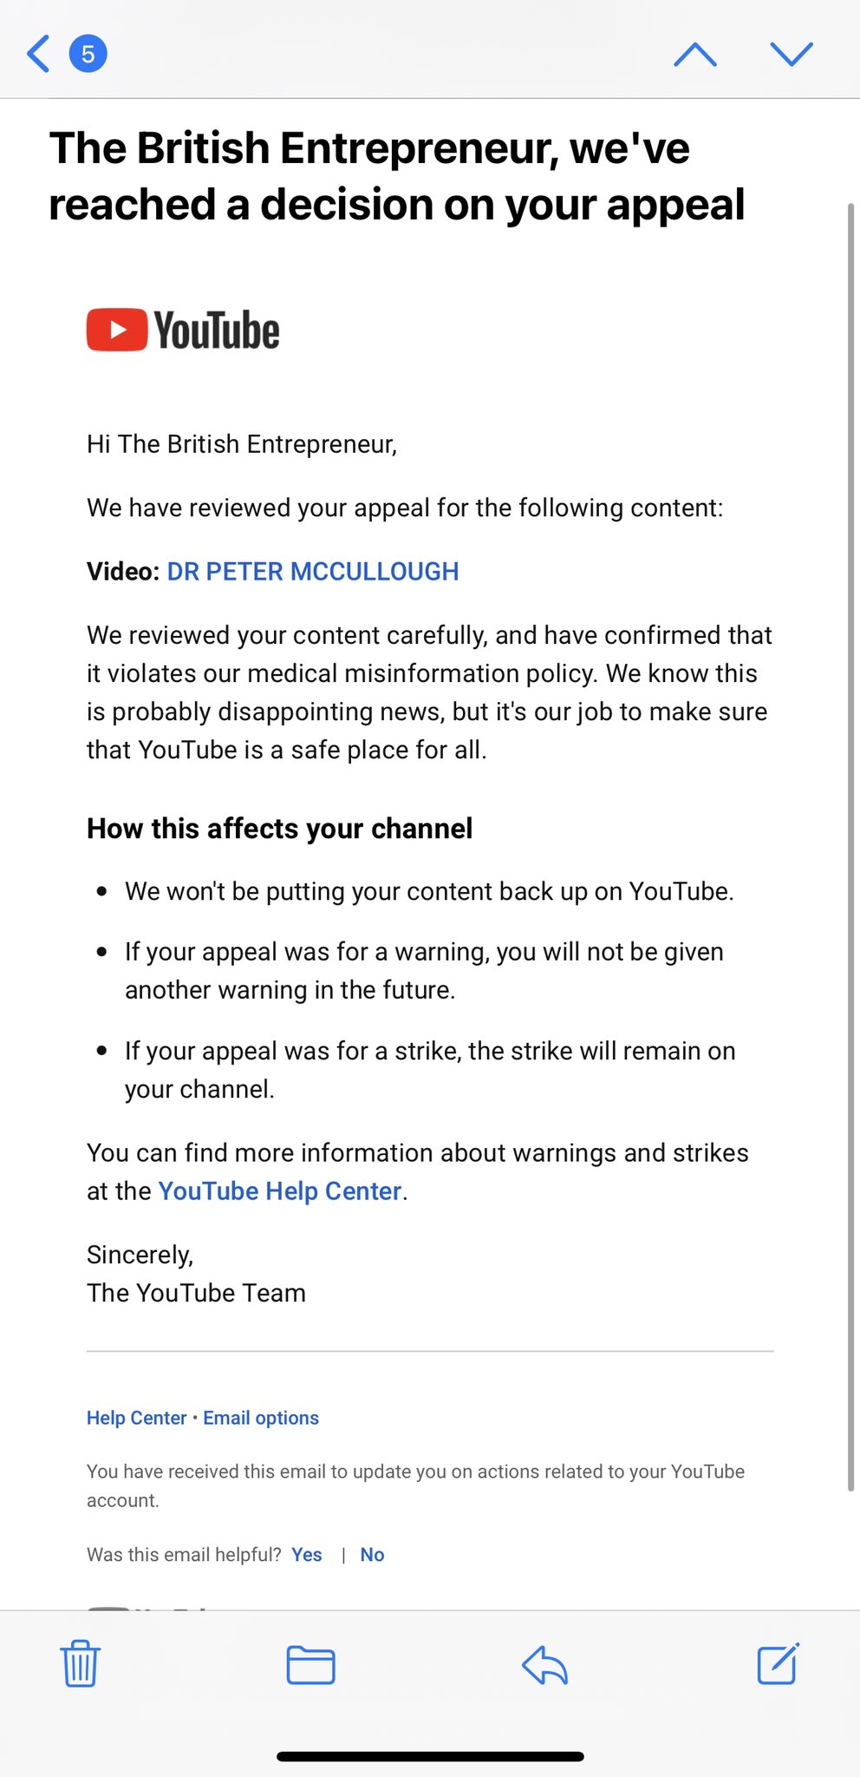Open Email options in the footer
Image resolution: width=860 pixels, height=1777 pixels.
tap(261, 1418)
